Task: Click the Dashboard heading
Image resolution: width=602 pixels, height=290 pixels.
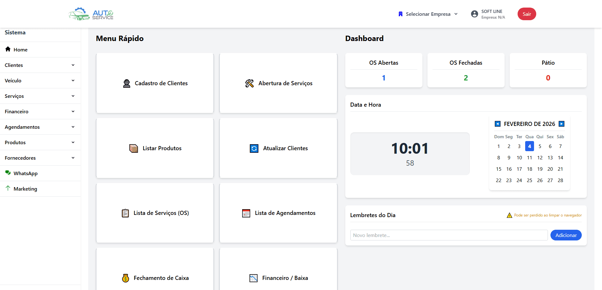Action: 364,38
